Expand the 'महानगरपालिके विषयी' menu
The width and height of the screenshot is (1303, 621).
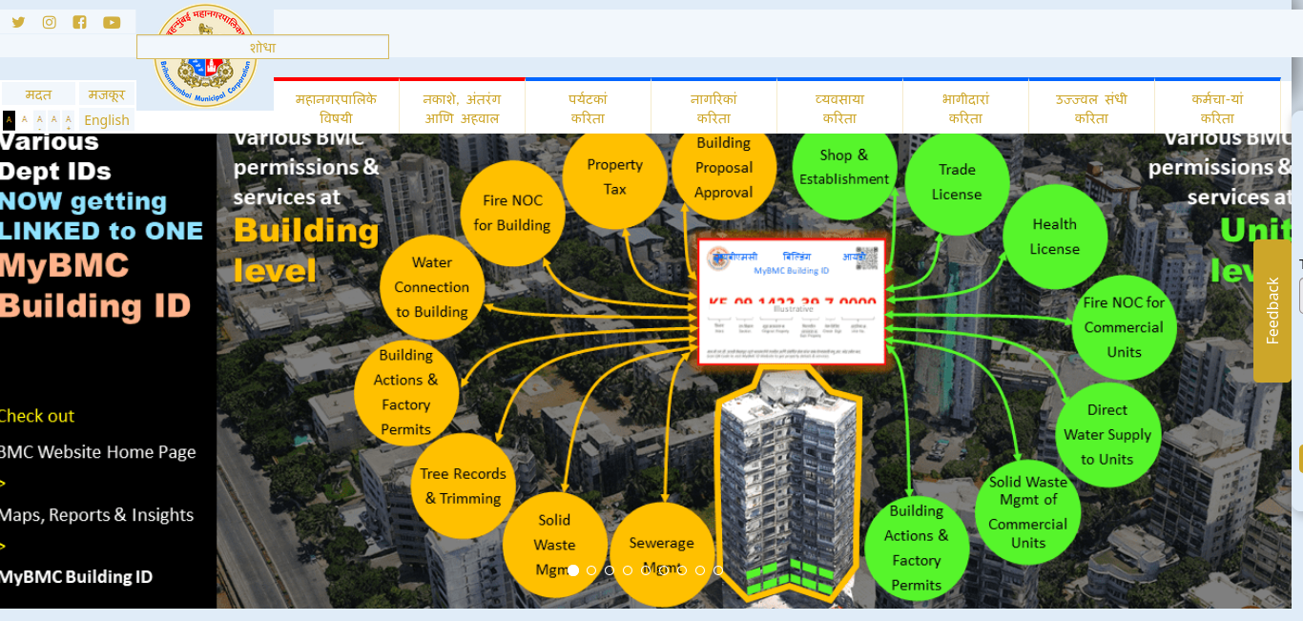tap(336, 109)
